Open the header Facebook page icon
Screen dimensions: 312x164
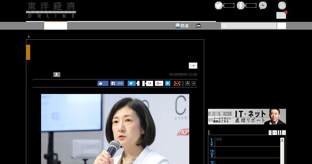coord(241,5)
